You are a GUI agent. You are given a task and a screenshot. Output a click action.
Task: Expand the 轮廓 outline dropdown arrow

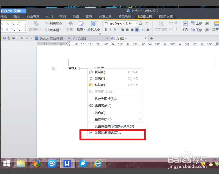click(84, 29)
